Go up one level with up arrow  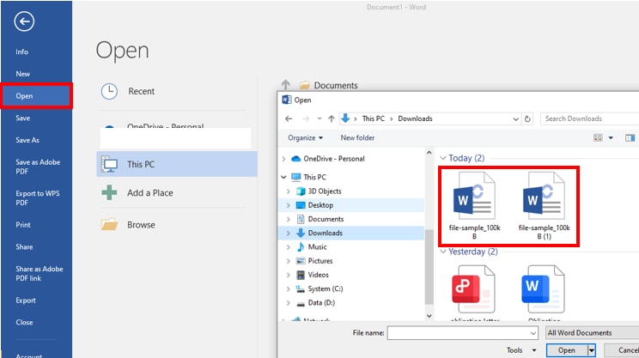pos(332,118)
